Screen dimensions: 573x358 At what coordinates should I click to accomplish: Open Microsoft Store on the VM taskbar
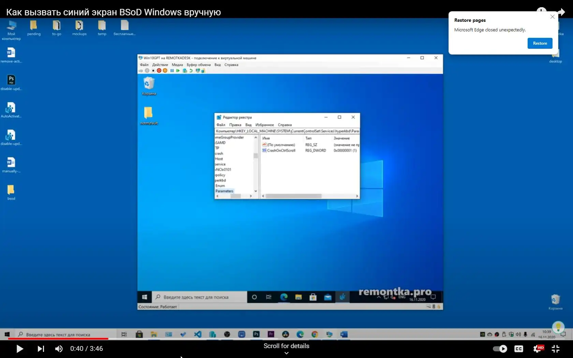click(x=313, y=297)
